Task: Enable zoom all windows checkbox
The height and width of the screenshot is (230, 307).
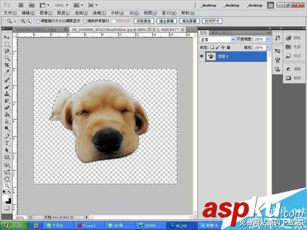Action: click(85, 21)
